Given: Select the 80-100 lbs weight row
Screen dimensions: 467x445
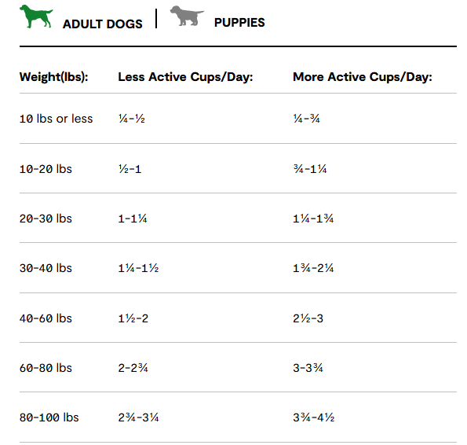Looking at the screenshot, I should pyautogui.click(x=238, y=417).
